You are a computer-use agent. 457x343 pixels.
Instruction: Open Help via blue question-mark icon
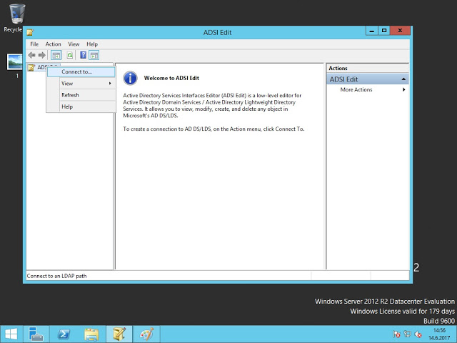pos(84,55)
